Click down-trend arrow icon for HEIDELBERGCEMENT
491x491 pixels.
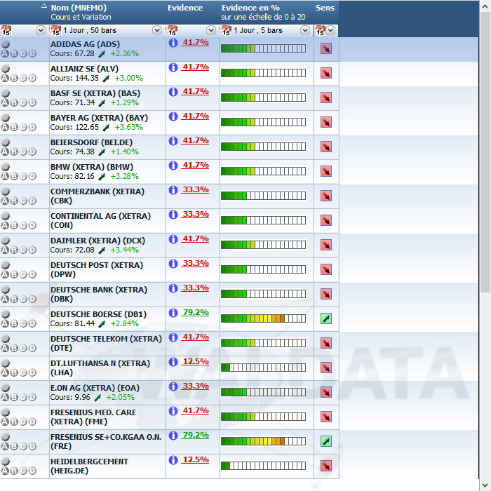(326, 466)
